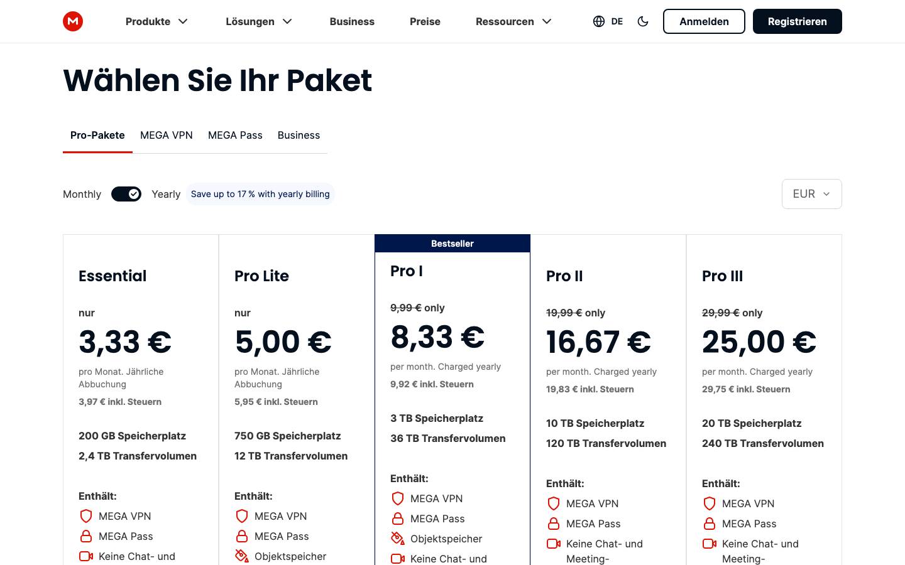Click the 3,33 € price

(x=125, y=342)
